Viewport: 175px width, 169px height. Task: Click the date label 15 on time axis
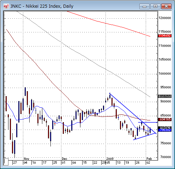(85, 163)
